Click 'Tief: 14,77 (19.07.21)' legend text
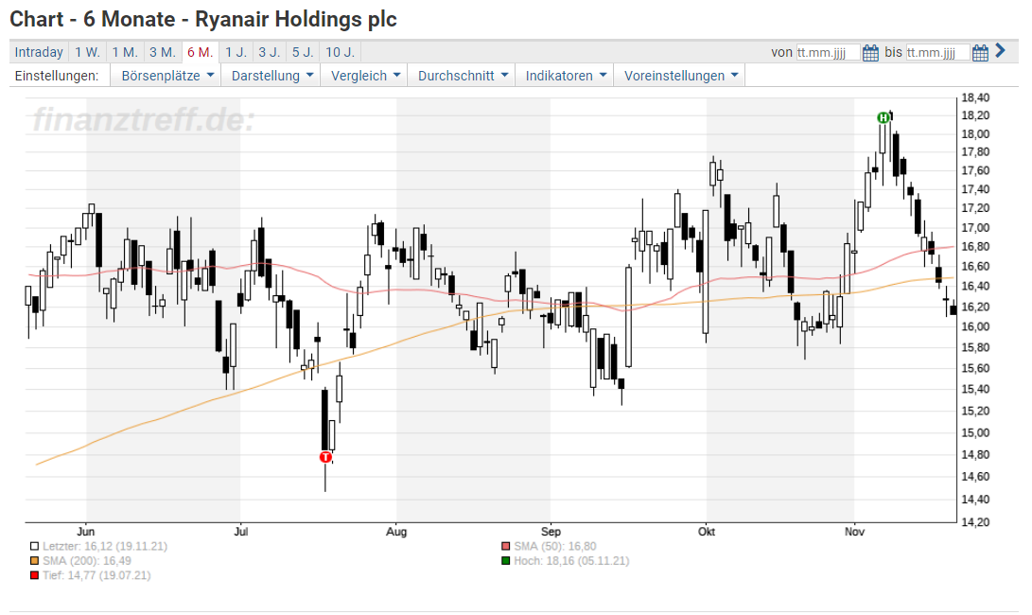 coord(96,575)
